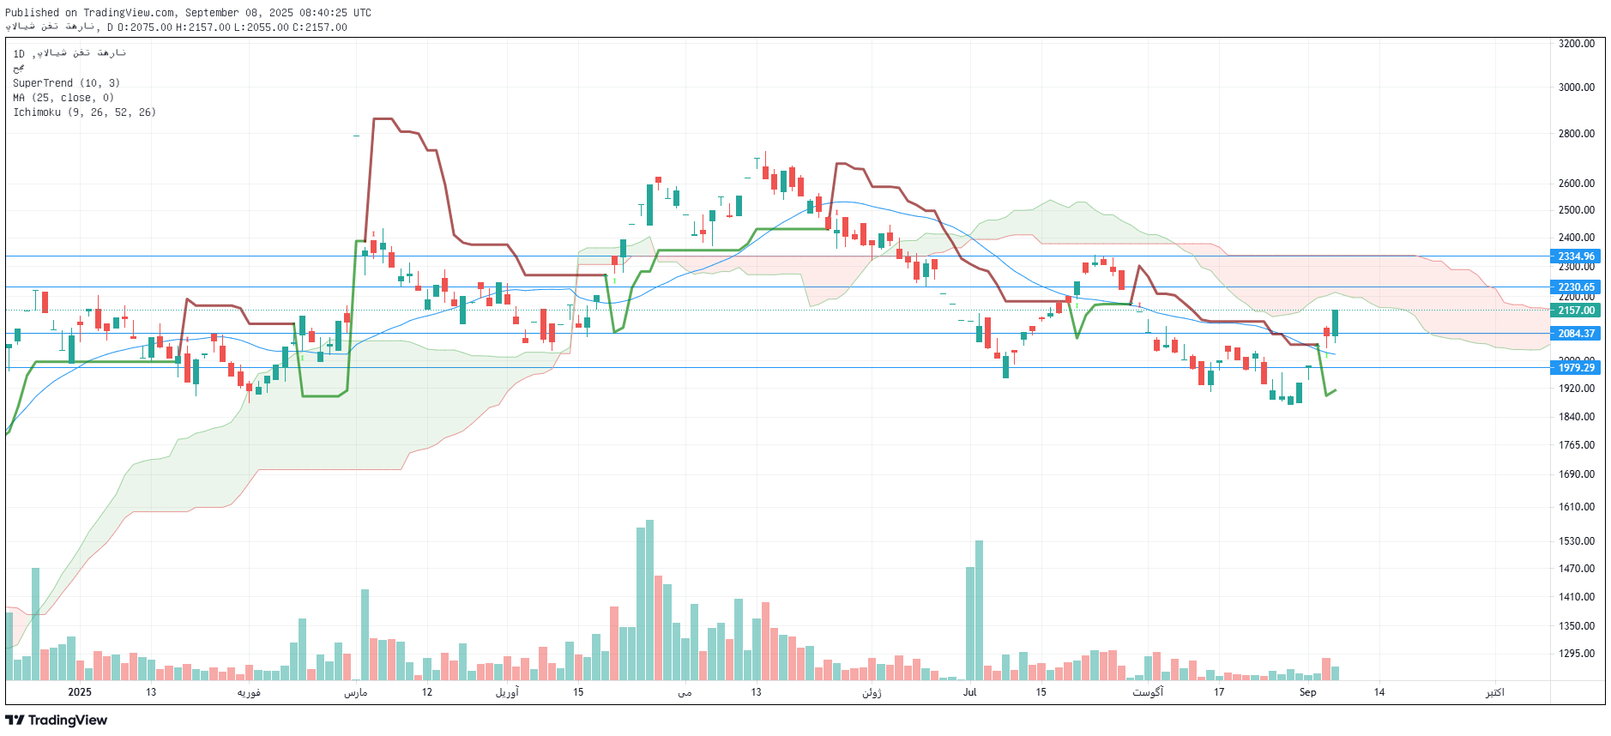1611x736 pixels.
Task: Click the tallest green volume bar before می
Action: [649, 600]
